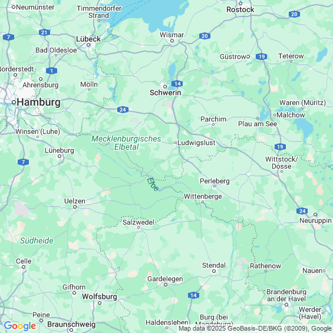Click the Südheide nature park label
This screenshot has height=333, width=333.
click(37, 240)
